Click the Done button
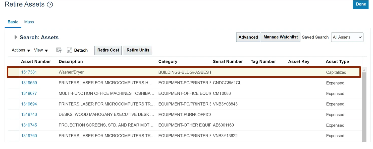Viewport: 373px width, 149px height. (360, 4)
